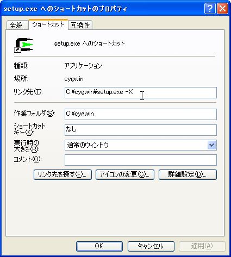Image resolution: width=231 pixels, height=257 pixels.
Task: Click the 通常のウィンドウ combo box
Action: pyautogui.click(x=141, y=145)
